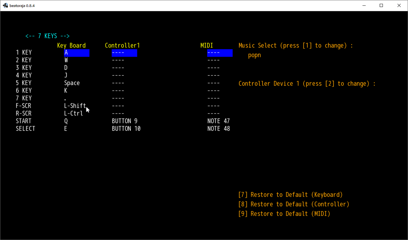This screenshot has width=408, height=240.
Task: Click 'BUTTON 10' controller binding for SELECT
Action: click(x=126, y=129)
